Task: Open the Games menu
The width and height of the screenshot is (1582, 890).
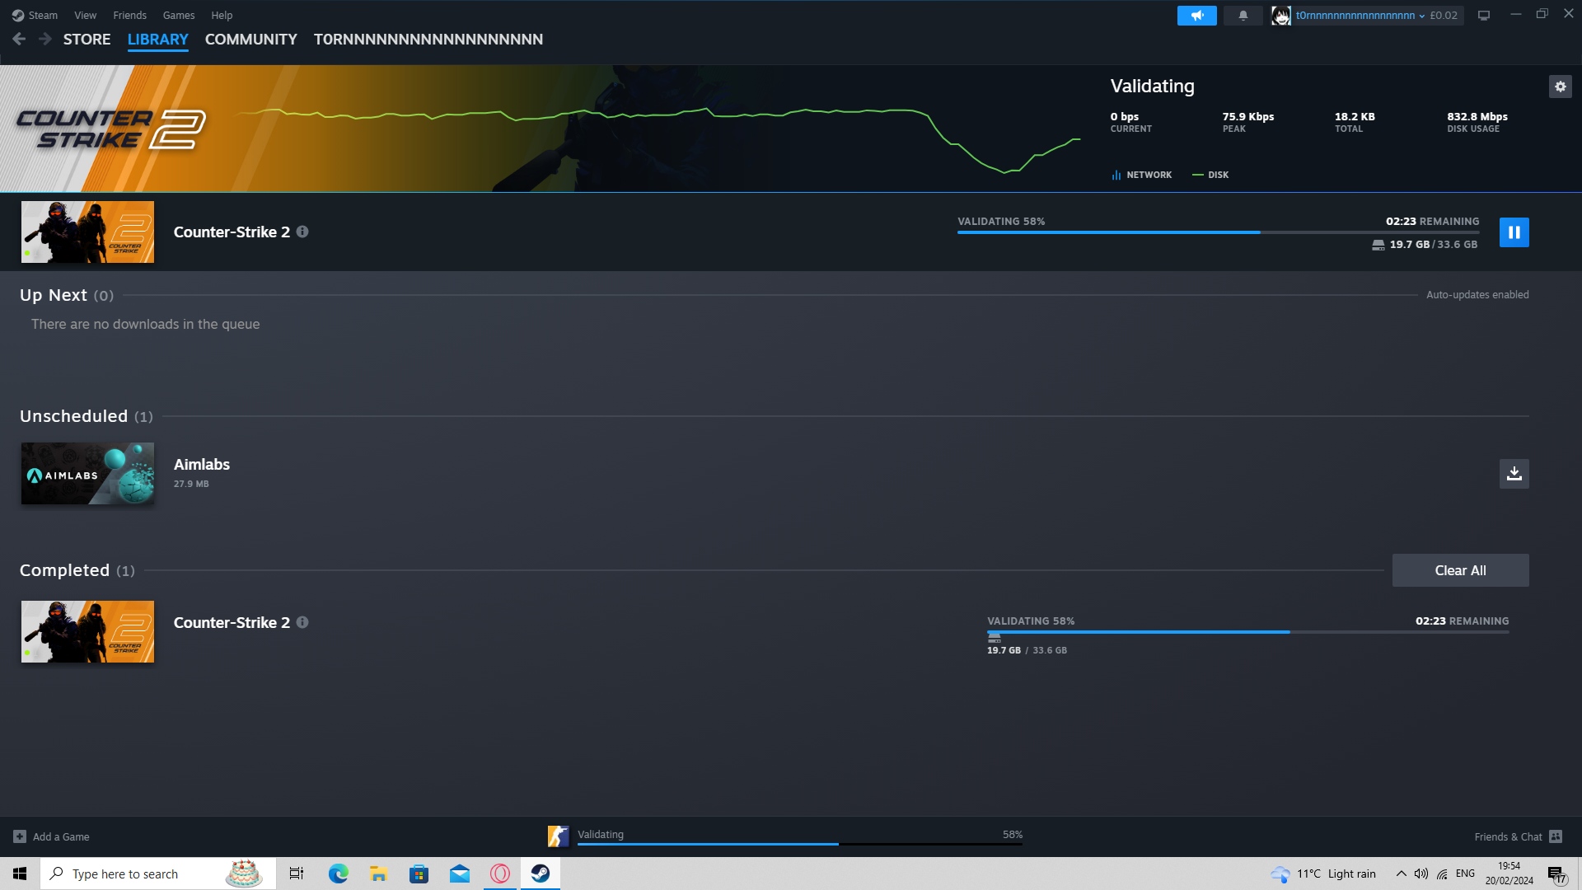Action: pyautogui.click(x=178, y=15)
